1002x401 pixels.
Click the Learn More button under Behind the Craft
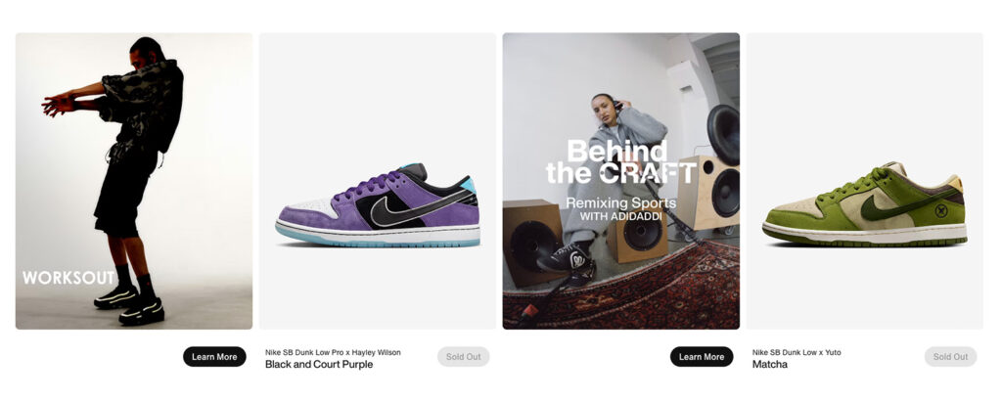point(702,356)
